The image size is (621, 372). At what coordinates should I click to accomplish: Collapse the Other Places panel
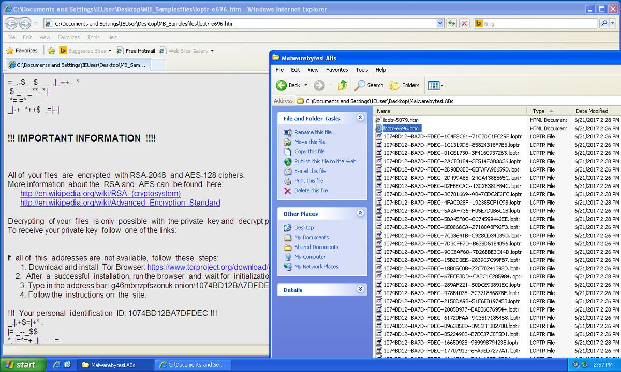click(360, 213)
